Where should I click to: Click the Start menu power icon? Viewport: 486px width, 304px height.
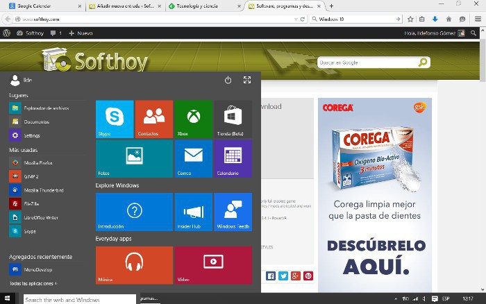[x=228, y=80]
